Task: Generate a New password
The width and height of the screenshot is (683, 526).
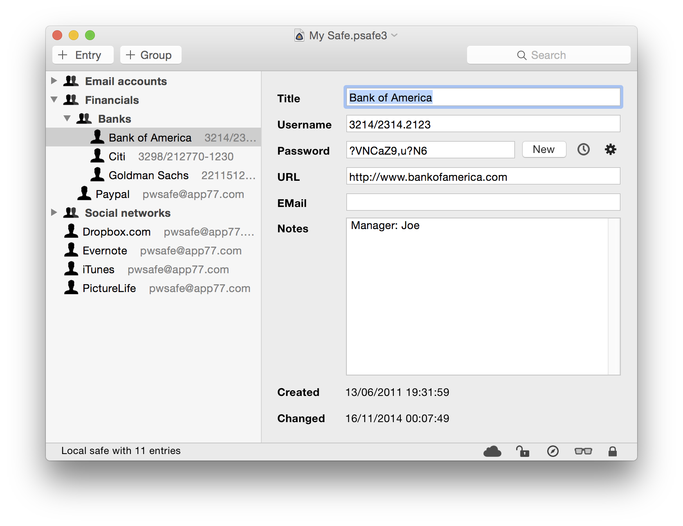Action: pyautogui.click(x=544, y=150)
